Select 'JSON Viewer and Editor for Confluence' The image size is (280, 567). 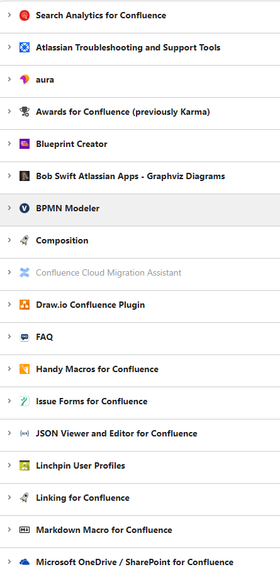(x=116, y=433)
